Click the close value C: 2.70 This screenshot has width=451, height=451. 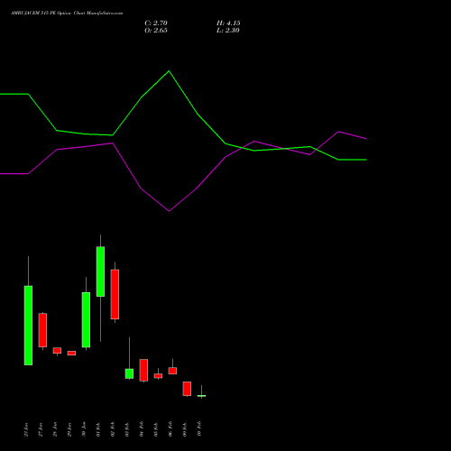coord(156,23)
